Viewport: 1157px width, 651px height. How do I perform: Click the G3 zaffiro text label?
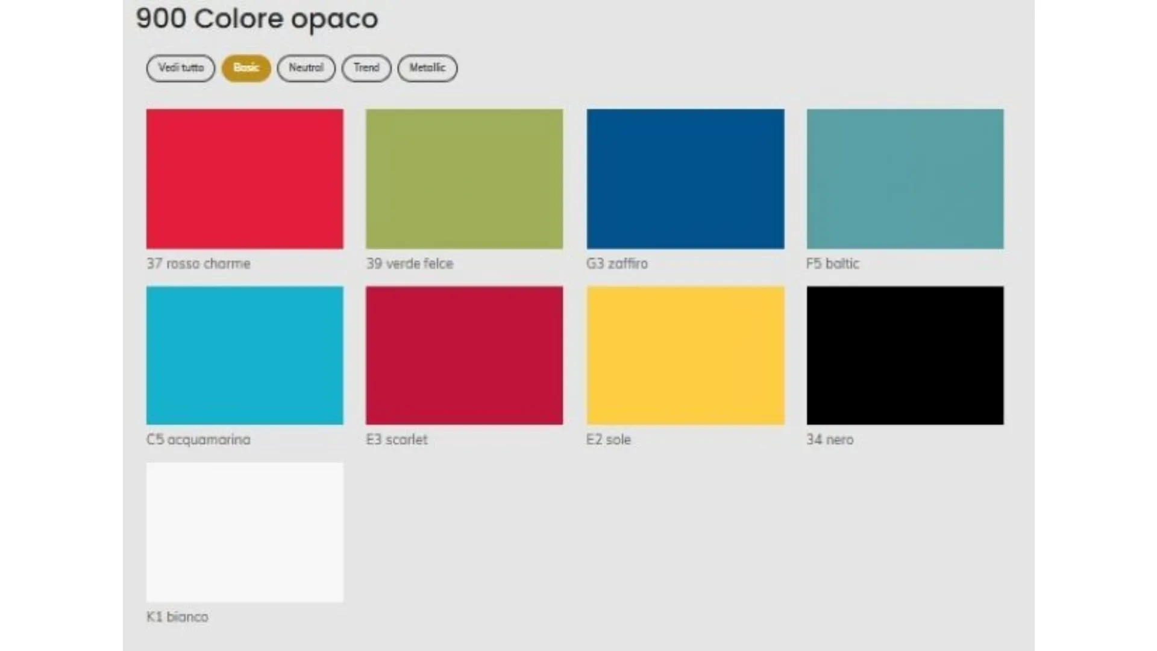pos(617,263)
